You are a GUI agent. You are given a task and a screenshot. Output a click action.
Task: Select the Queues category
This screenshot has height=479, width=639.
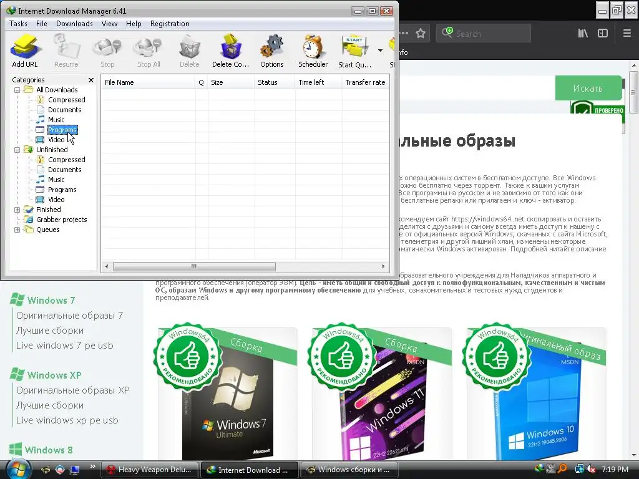(x=47, y=230)
